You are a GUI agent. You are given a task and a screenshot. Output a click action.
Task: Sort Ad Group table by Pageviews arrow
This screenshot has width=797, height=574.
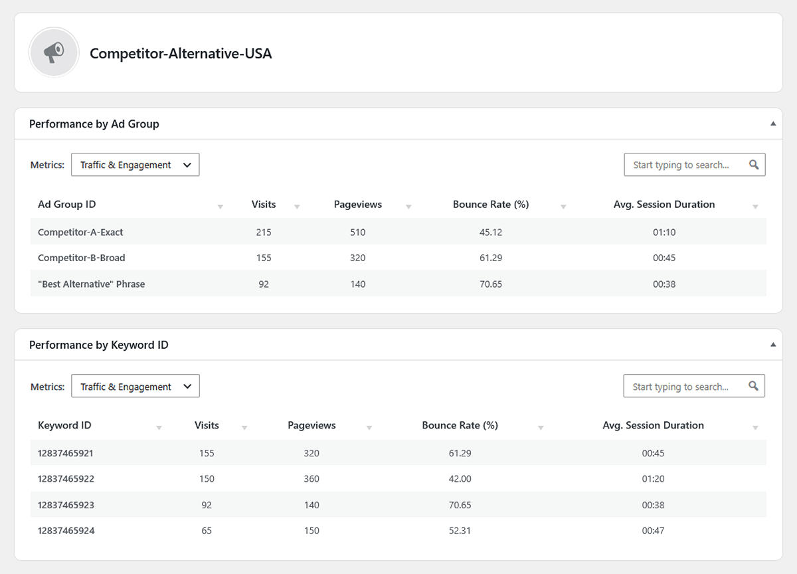pos(408,207)
